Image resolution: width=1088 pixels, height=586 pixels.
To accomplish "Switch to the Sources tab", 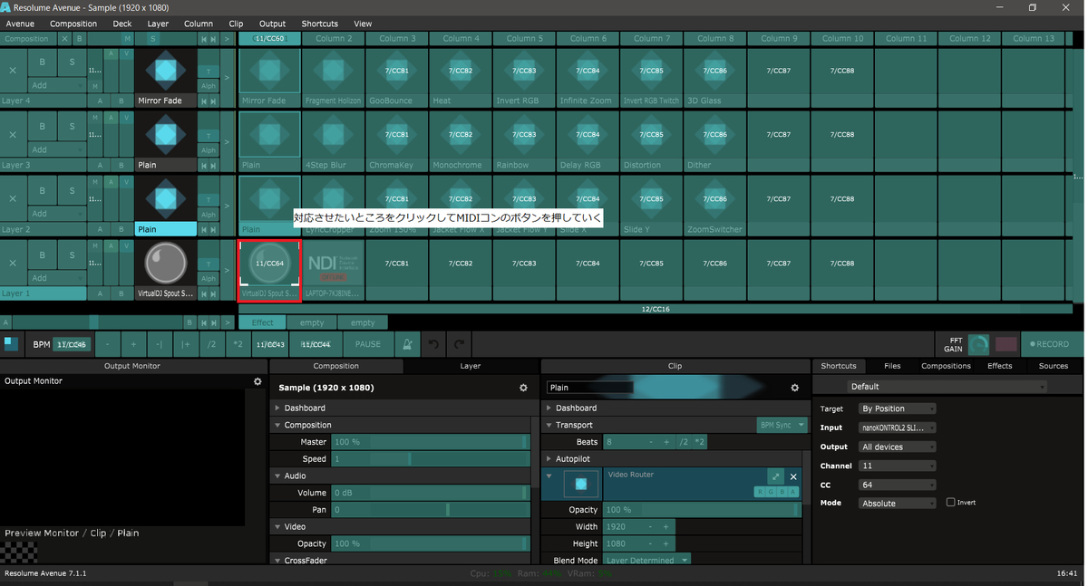I will (x=1054, y=366).
